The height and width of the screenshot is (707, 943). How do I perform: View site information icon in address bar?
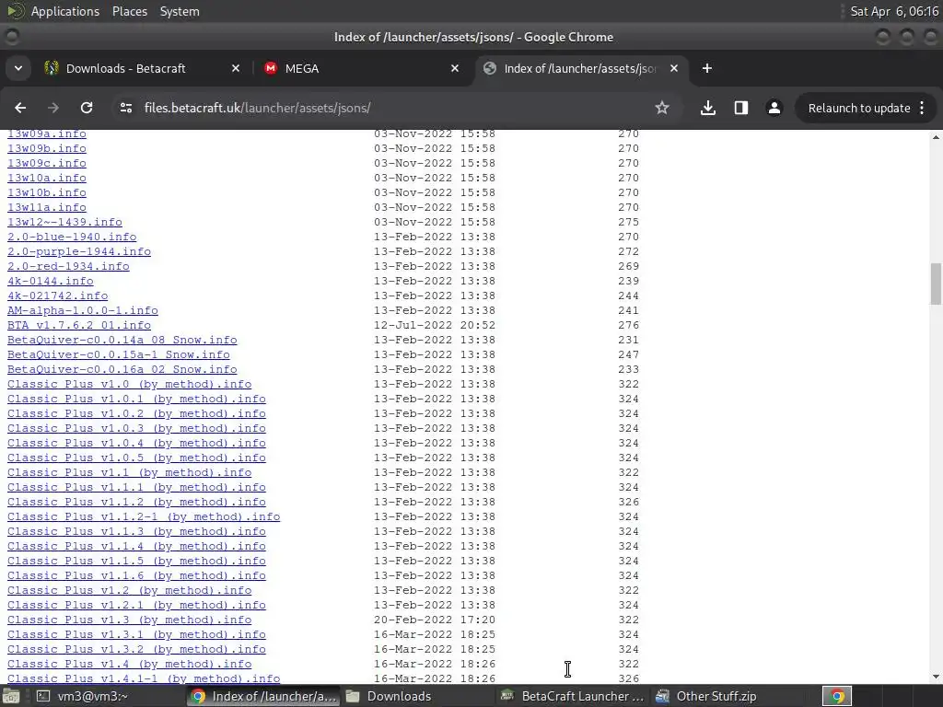pyautogui.click(x=125, y=108)
